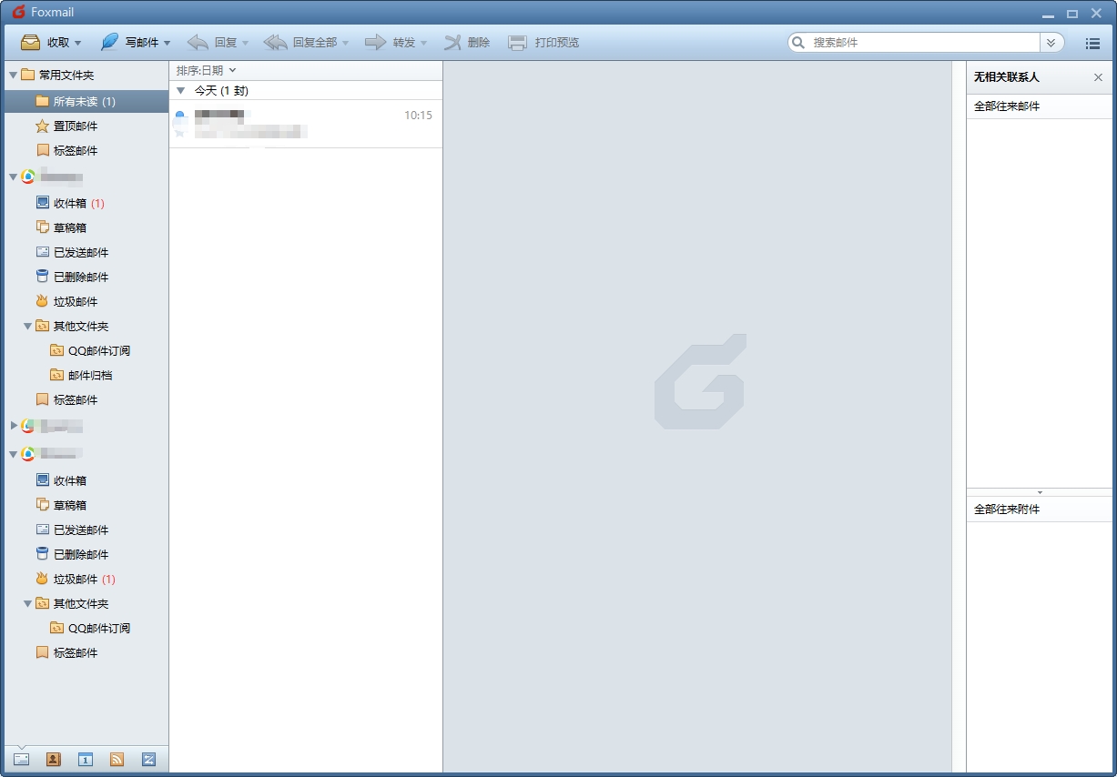
Task: Click the magnifier icon in search box
Action: coord(798,43)
